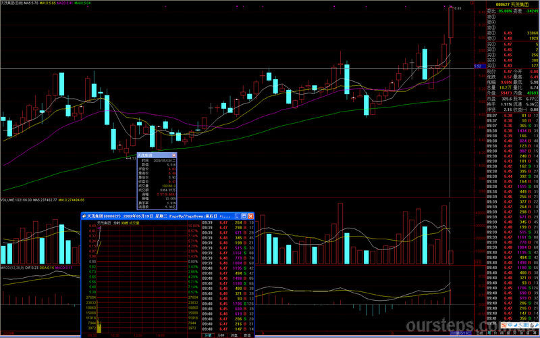Select the 数值 tab in popup
Screen dimensions: 540x338
point(247,335)
